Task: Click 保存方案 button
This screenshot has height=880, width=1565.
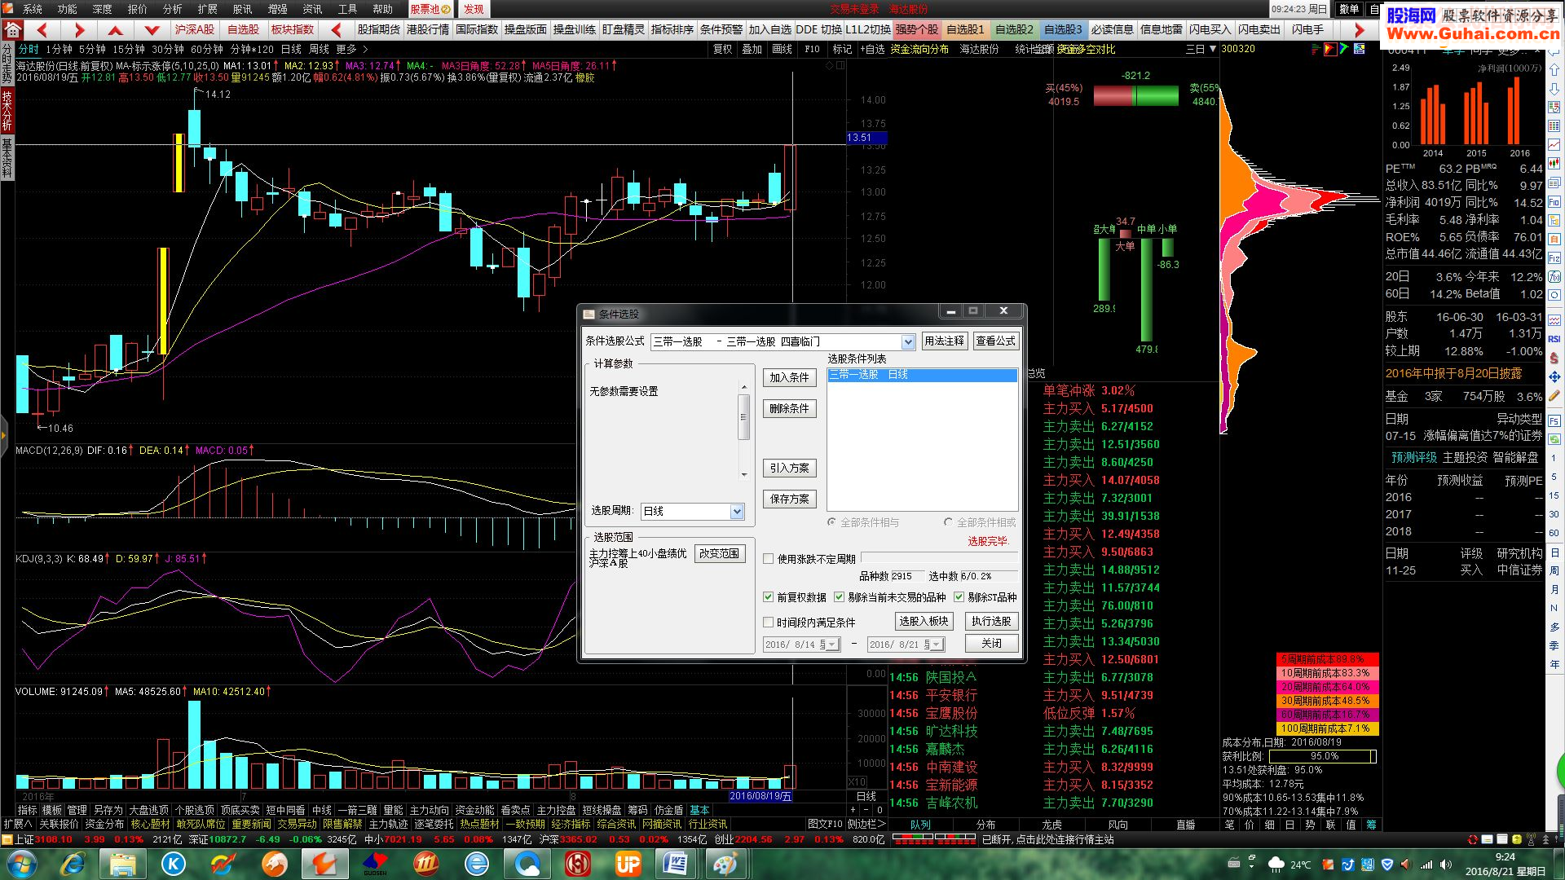Action: pyautogui.click(x=789, y=499)
